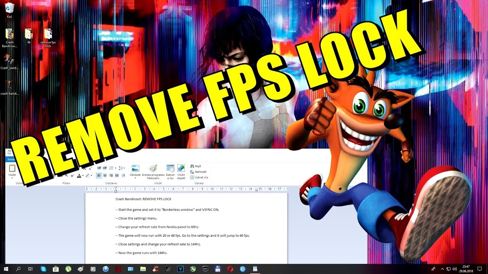The image size is (488, 274).
Task: Switch to the WordPad taskbar button
Action: (255, 269)
